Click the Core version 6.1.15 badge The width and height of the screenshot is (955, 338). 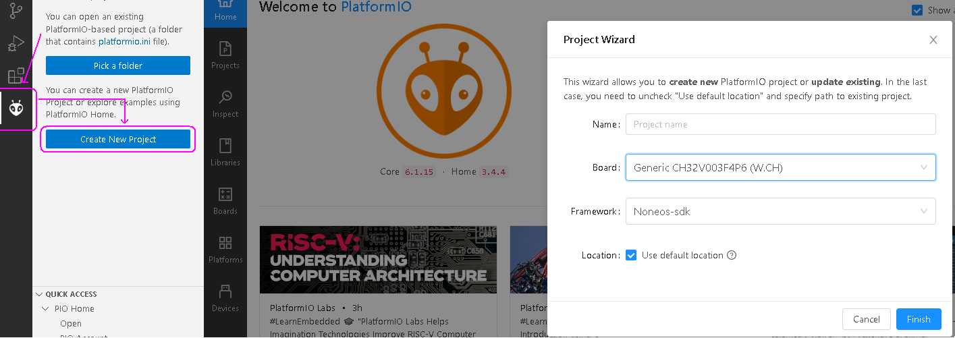[x=419, y=172]
